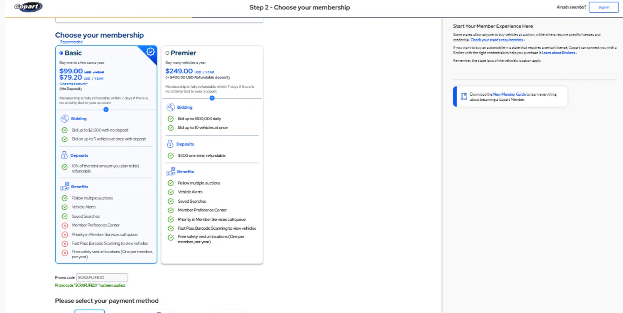The height and width of the screenshot is (313, 623).
Task: Click check icon beside 'Bid on up to 5 vehicles at once'
Action: pos(65,139)
